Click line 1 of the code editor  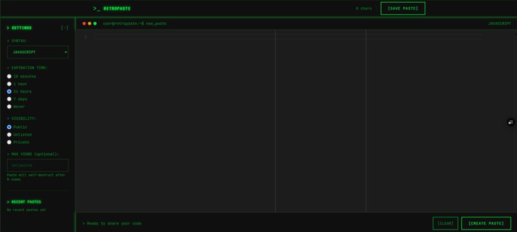(288, 37)
